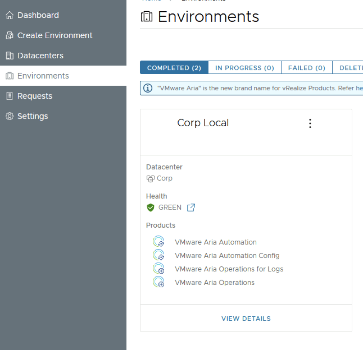Switch to the COMPLETED (2) tab
This screenshot has height=350, width=363.
click(x=174, y=68)
